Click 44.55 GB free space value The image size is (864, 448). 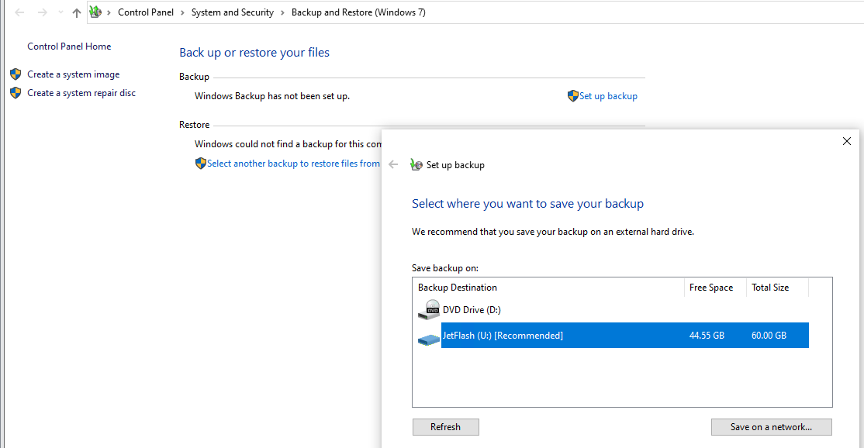(x=707, y=335)
